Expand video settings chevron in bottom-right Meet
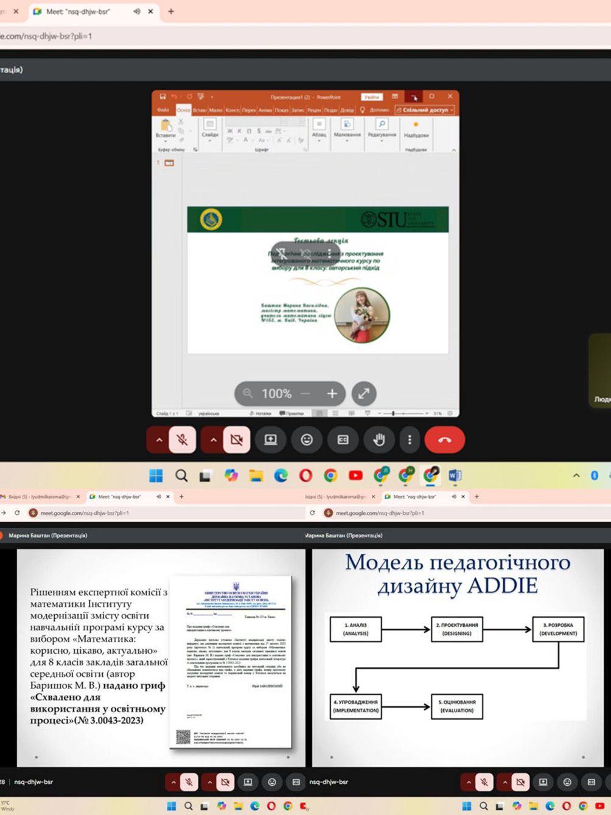The width and height of the screenshot is (611, 815). coord(505,782)
